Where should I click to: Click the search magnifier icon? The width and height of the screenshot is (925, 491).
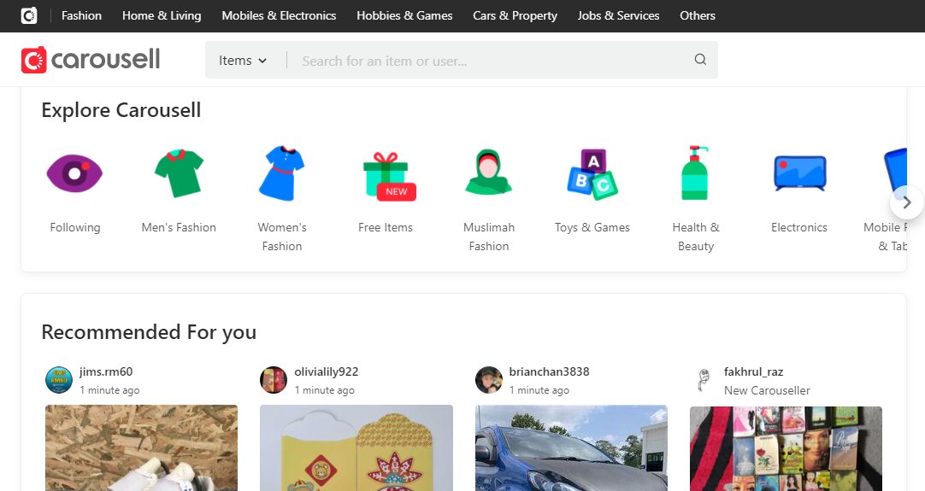point(700,60)
